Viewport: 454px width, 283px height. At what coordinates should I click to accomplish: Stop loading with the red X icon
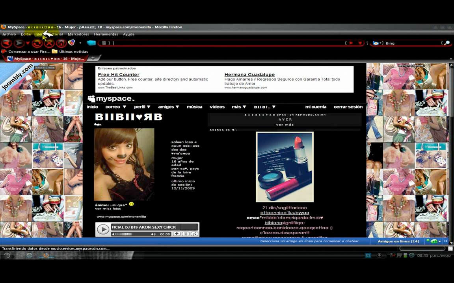(50, 43)
